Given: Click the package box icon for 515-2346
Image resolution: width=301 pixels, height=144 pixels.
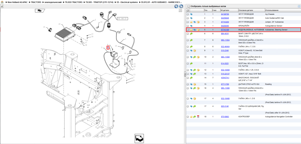Looking at the screenshot, I should click(195, 51).
